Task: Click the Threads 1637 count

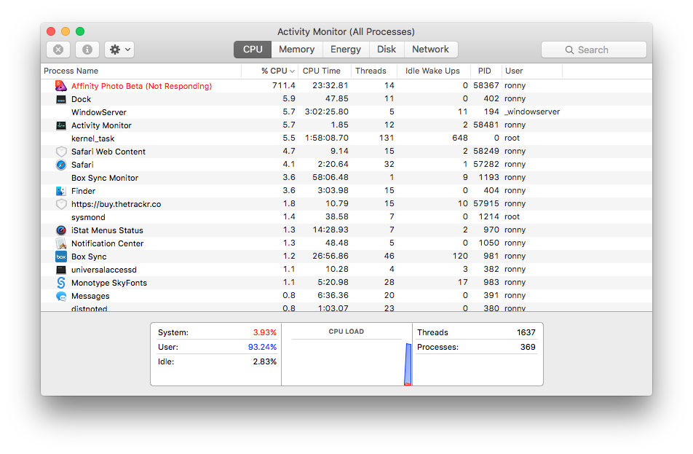Action: (526, 332)
